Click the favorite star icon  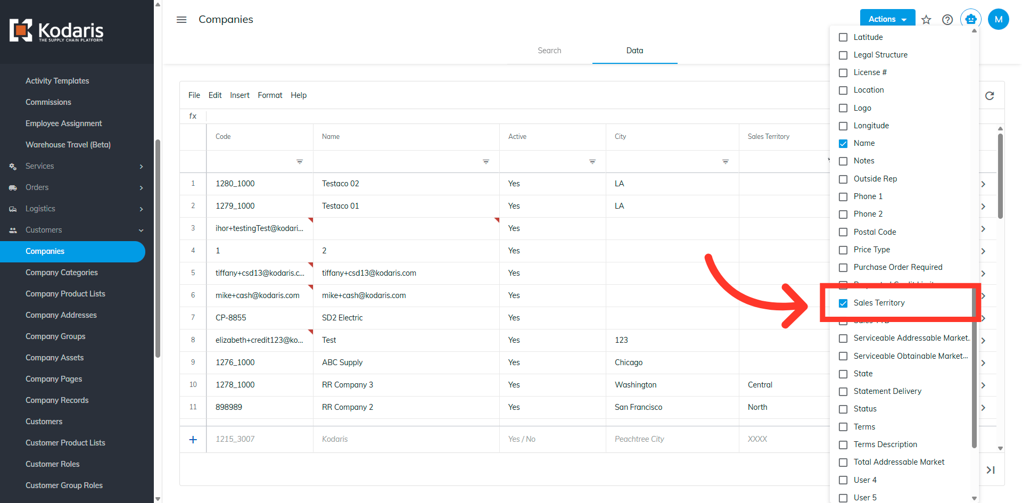tap(926, 20)
